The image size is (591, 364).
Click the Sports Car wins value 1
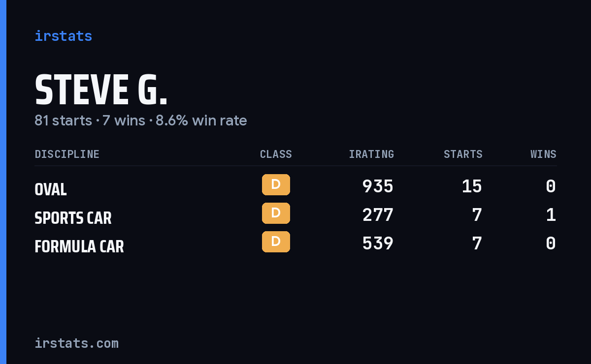[x=551, y=215]
